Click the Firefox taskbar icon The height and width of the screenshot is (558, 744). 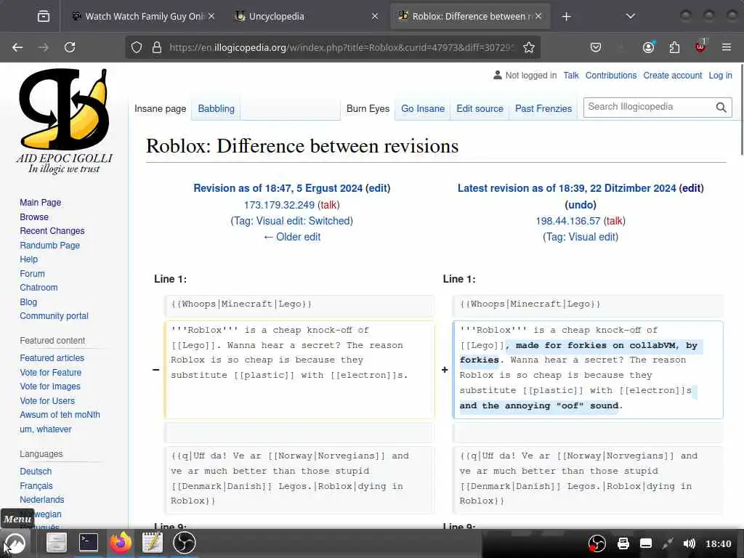click(121, 542)
